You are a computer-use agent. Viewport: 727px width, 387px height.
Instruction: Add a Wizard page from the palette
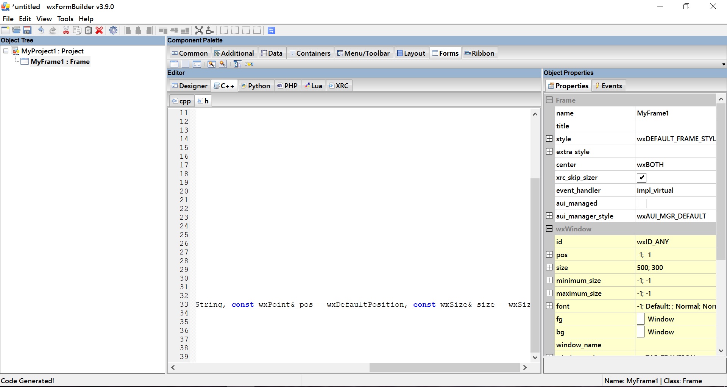[223, 64]
